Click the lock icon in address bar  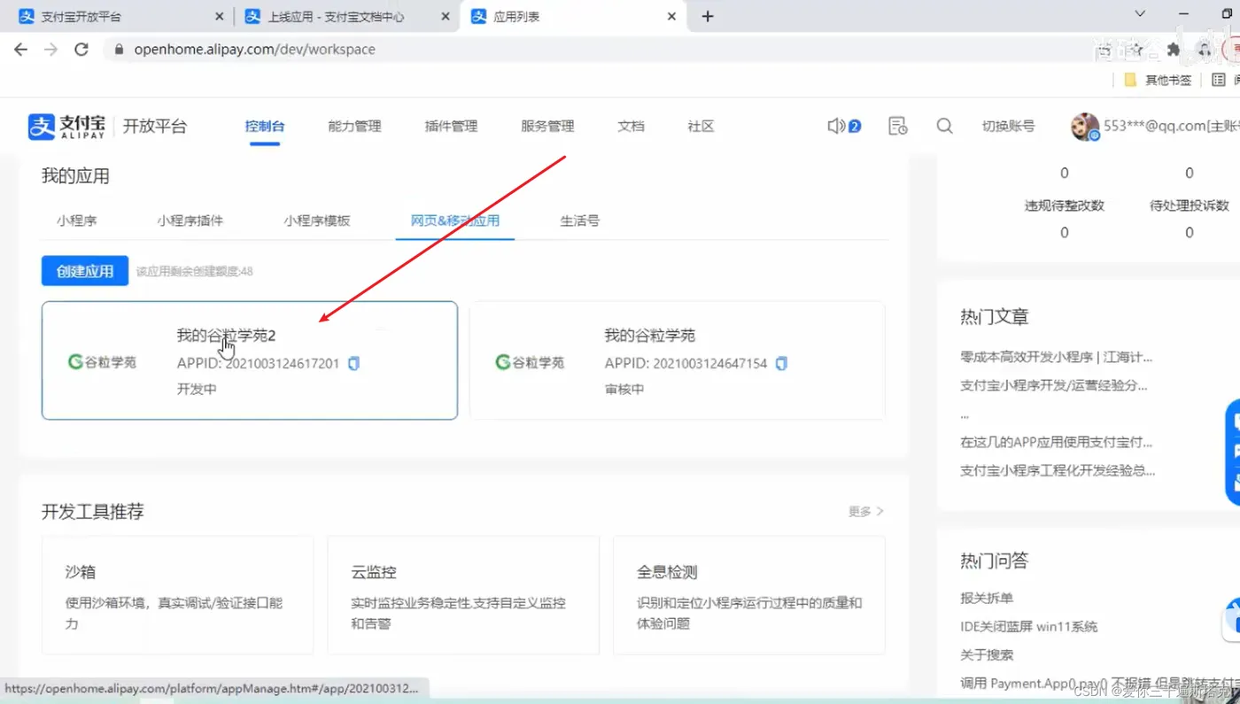coord(119,50)
